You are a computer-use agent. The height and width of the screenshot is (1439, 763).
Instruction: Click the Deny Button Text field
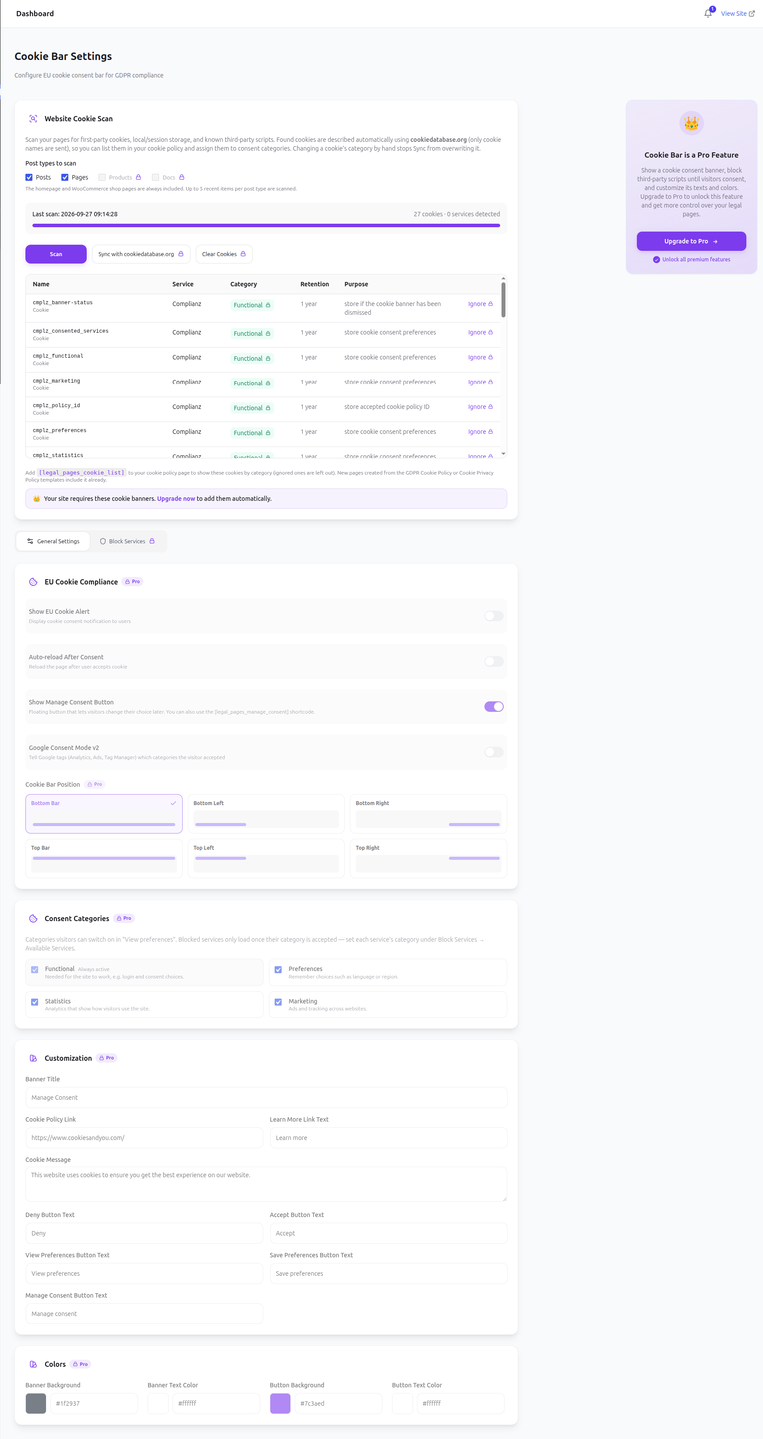144,1233
